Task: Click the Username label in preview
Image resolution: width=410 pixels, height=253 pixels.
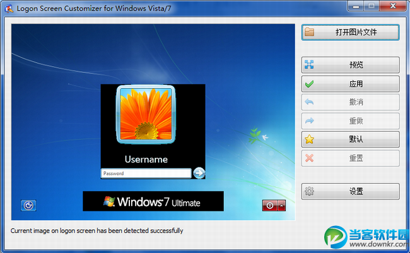Action: click(146, 159)
